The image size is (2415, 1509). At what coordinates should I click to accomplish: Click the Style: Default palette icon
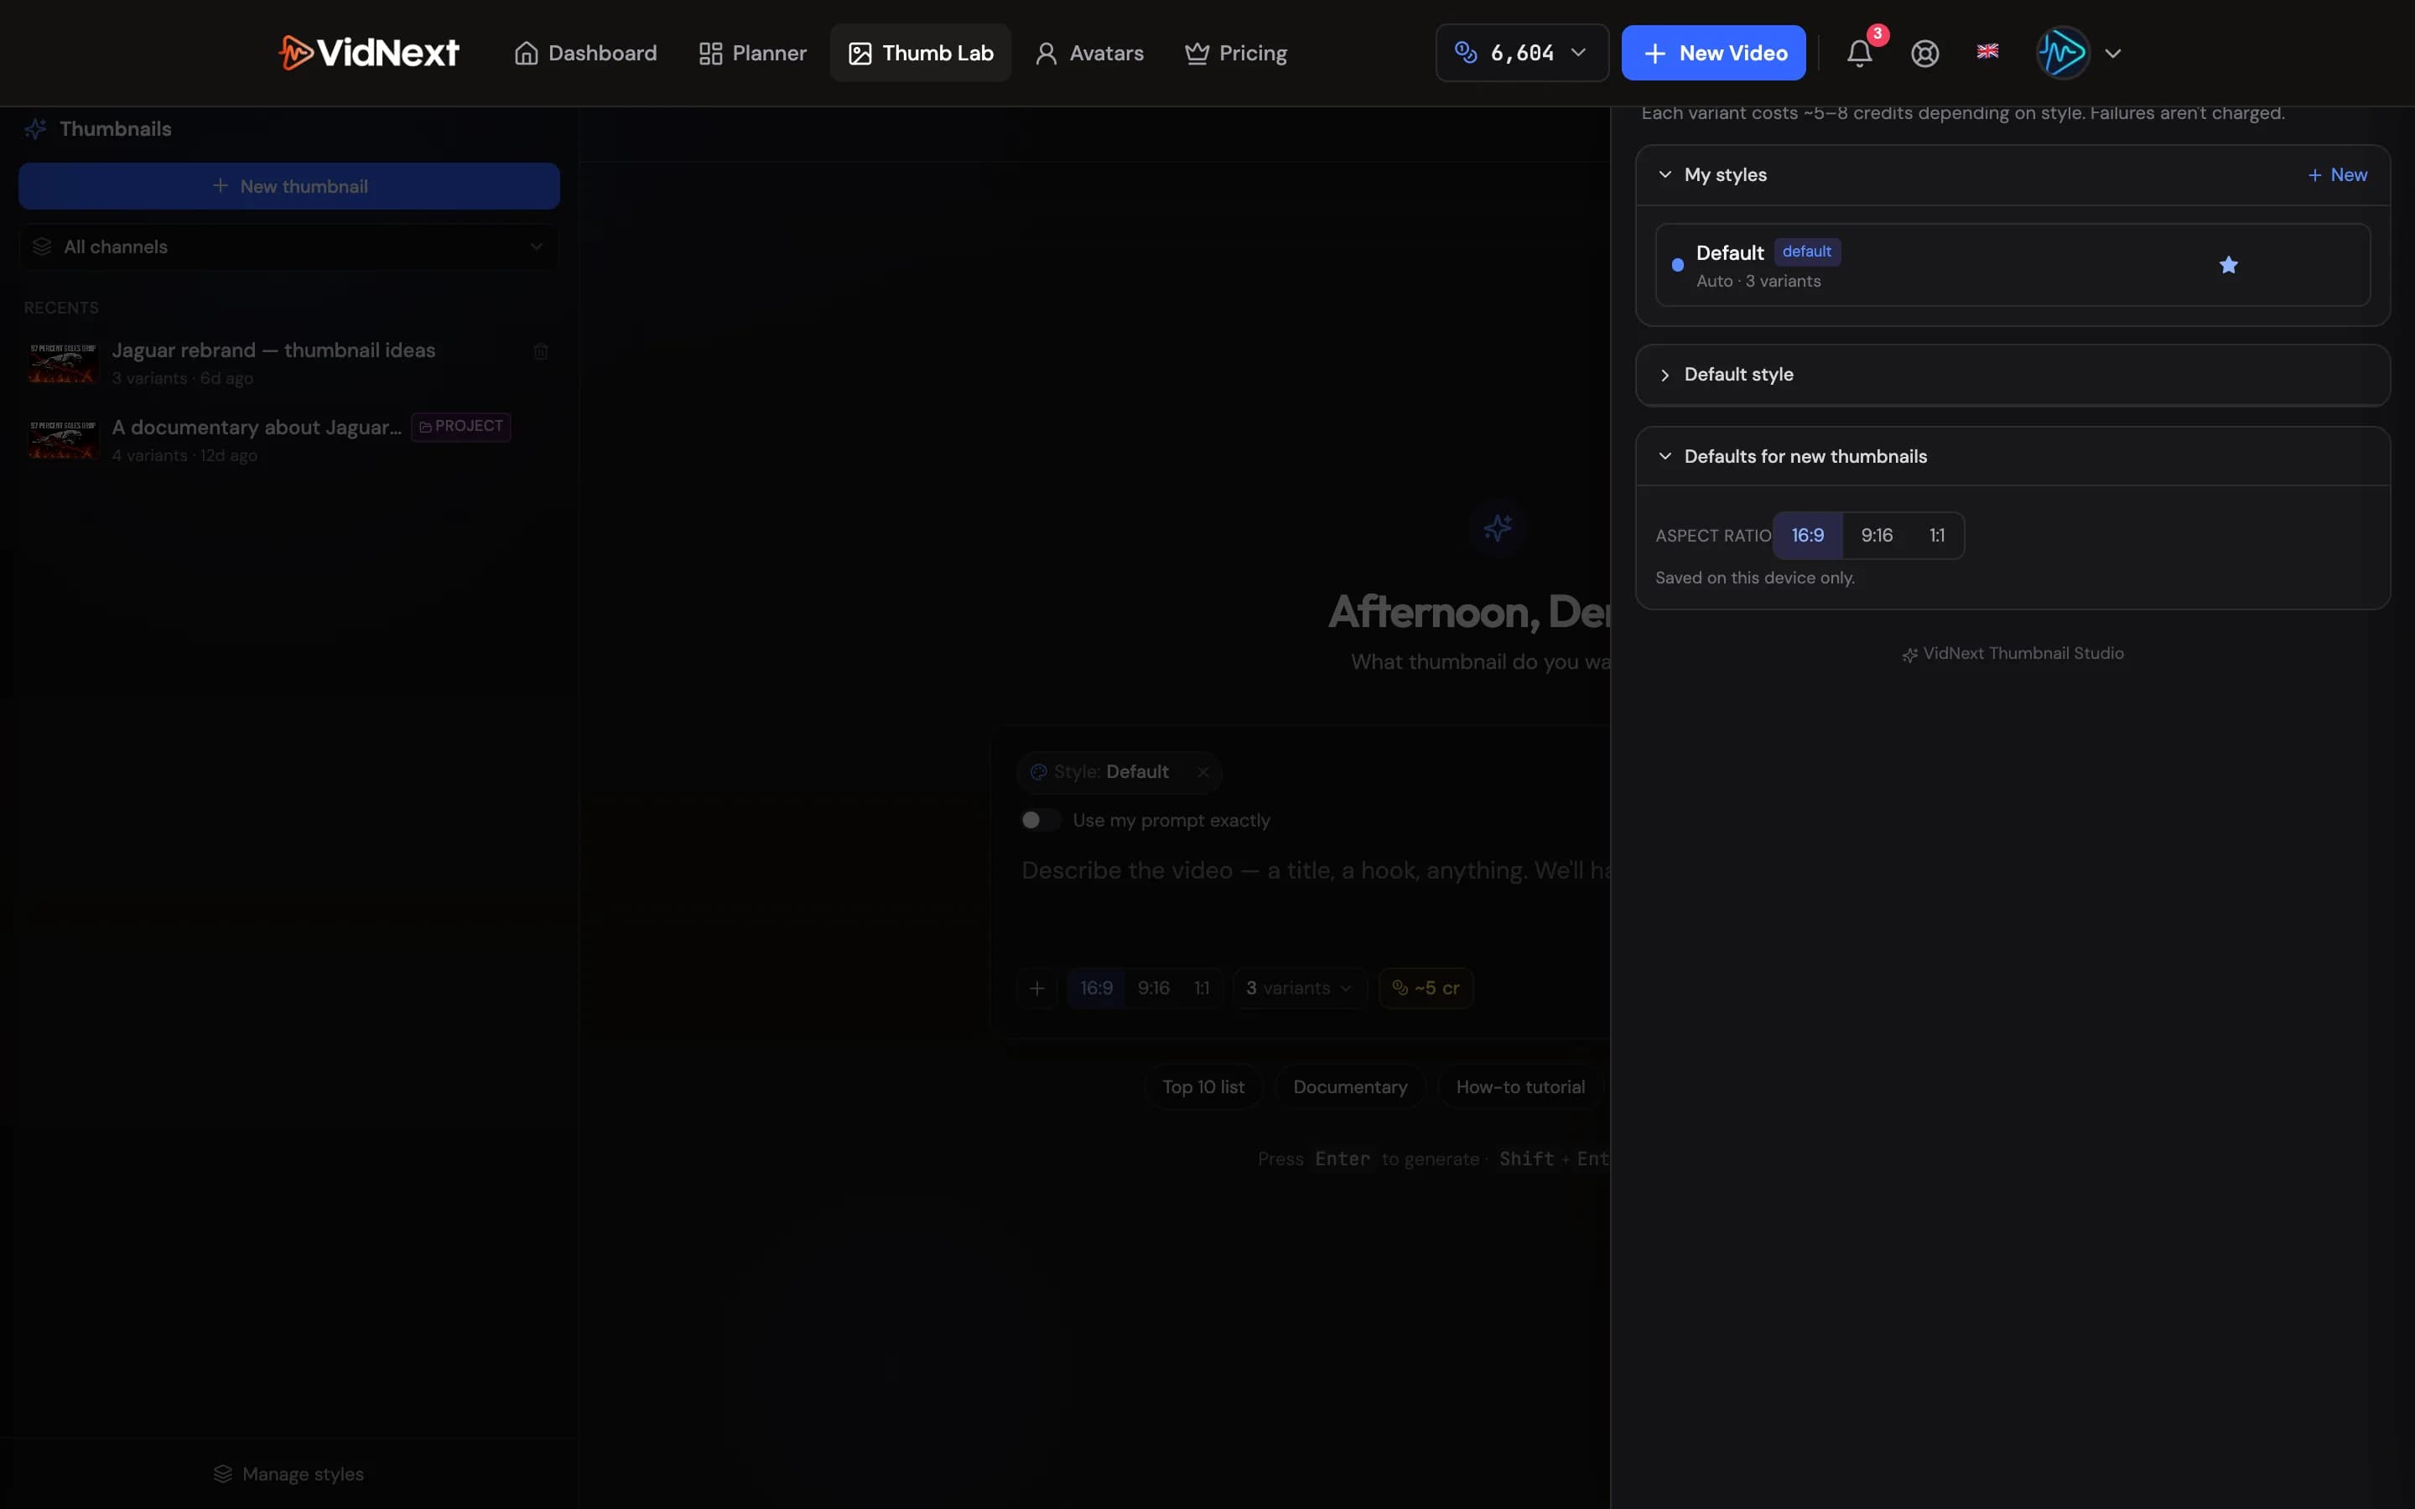pos(1038,772)
